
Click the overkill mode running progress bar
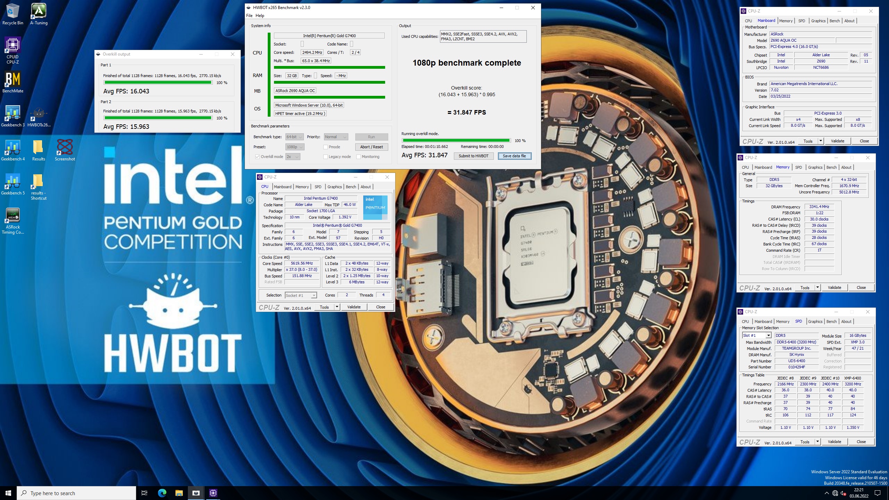pos(456,141)
